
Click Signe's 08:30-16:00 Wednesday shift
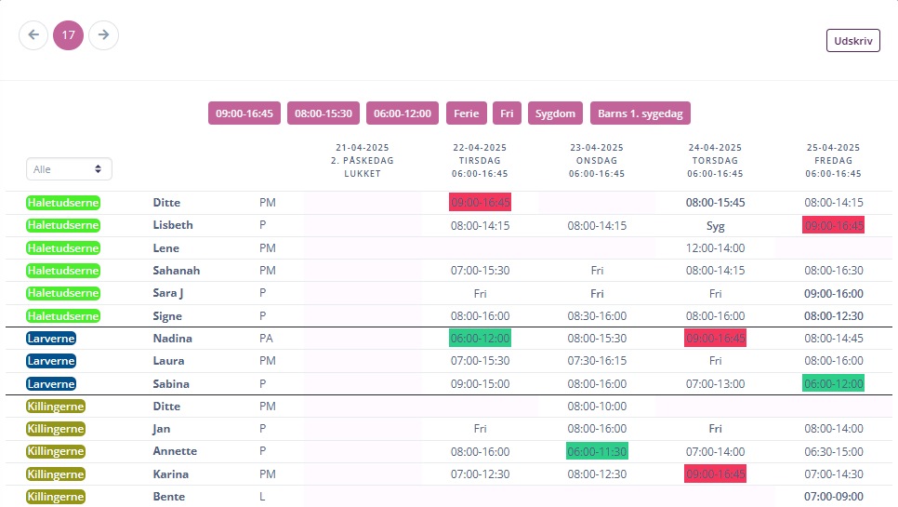[x=597, y=315]
